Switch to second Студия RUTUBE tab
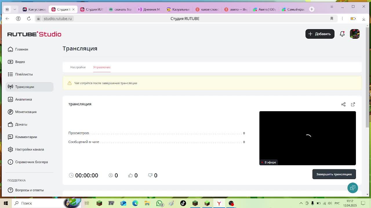Screen dimensions: 371x208 (x=92, y=9)
